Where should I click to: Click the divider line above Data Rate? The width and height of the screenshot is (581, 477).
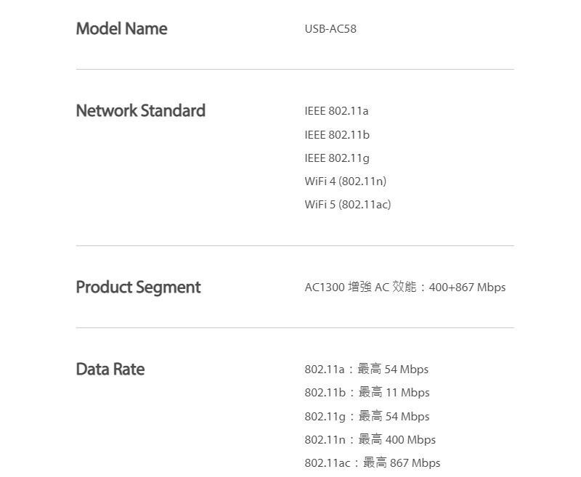coord(295,328)
